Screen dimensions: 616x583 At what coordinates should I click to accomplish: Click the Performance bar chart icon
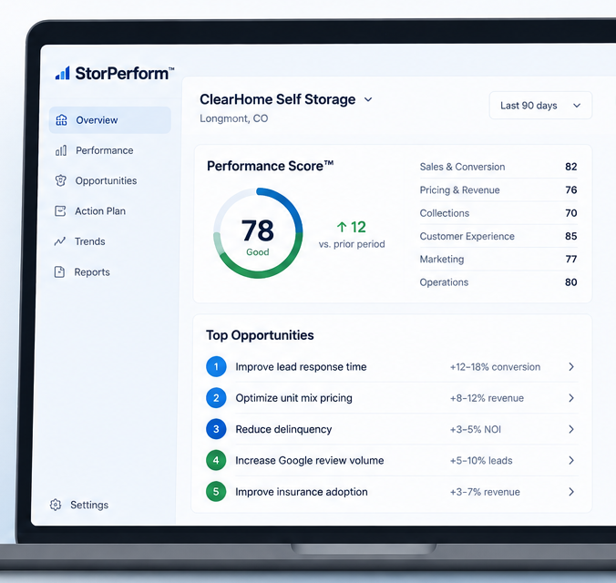pos(61,150)
